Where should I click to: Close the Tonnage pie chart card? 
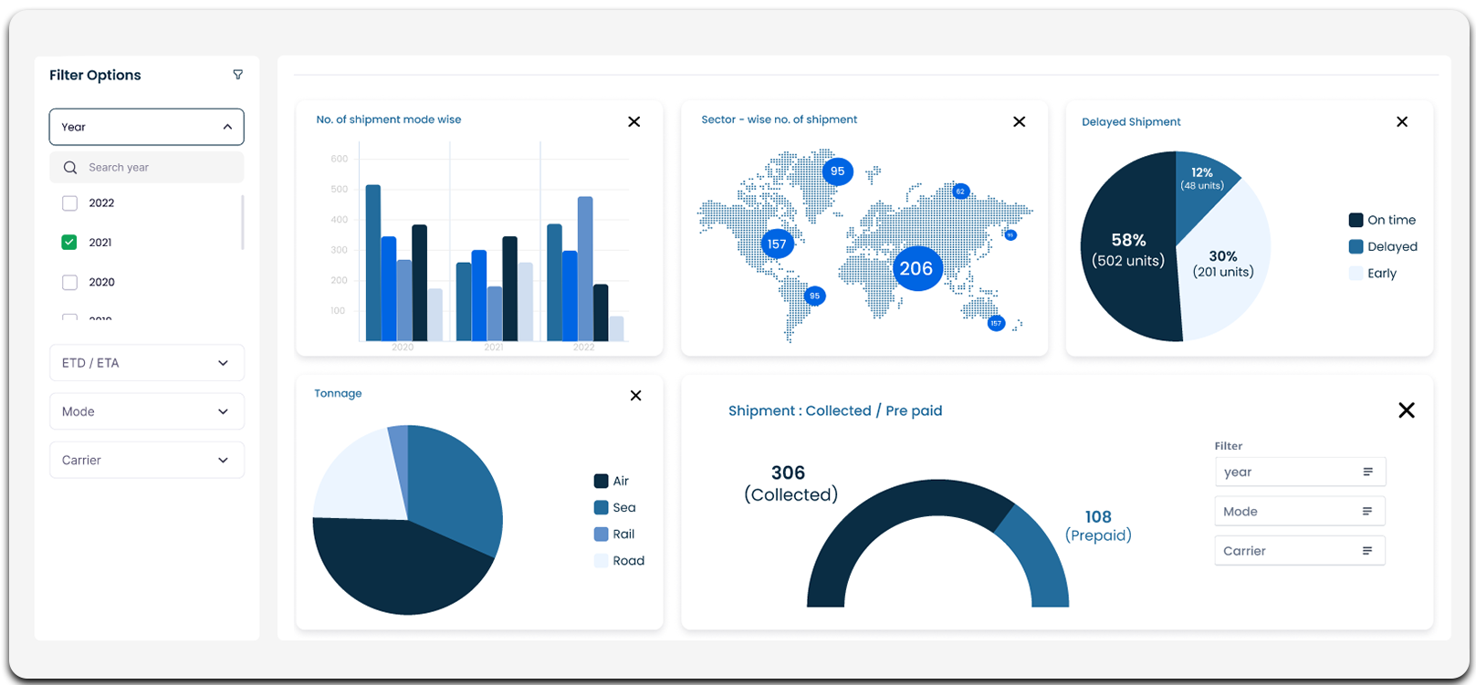pos(636,396)
